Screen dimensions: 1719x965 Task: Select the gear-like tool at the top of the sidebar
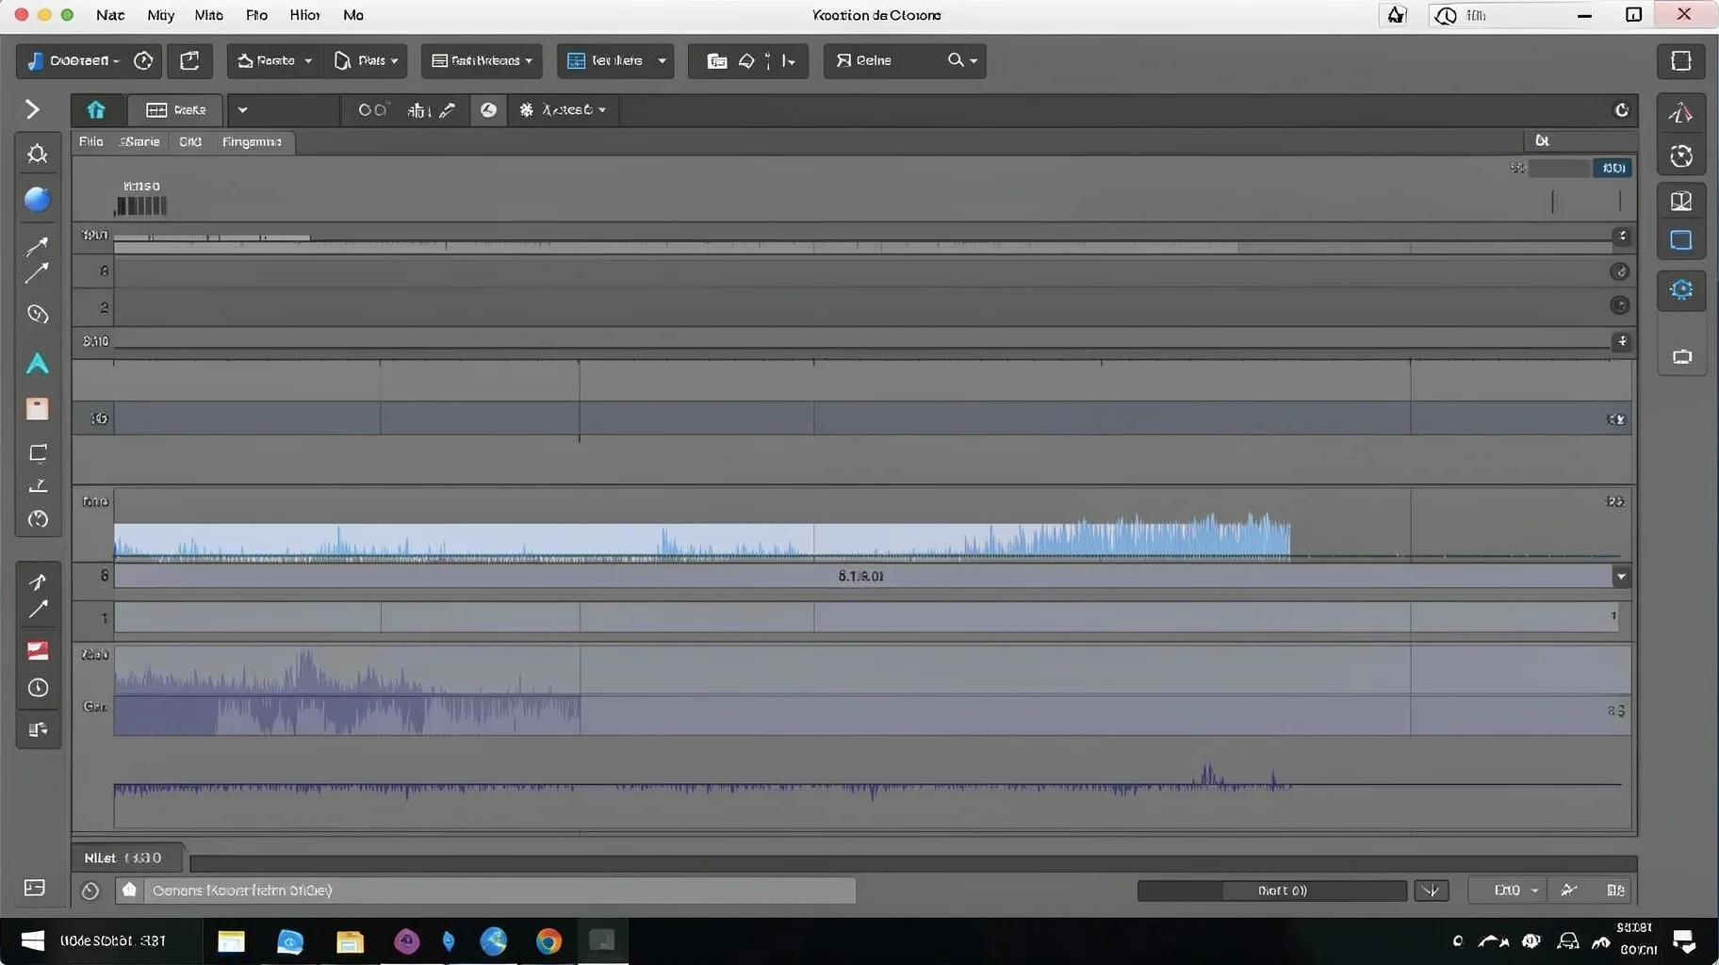(x=38, y=154)
